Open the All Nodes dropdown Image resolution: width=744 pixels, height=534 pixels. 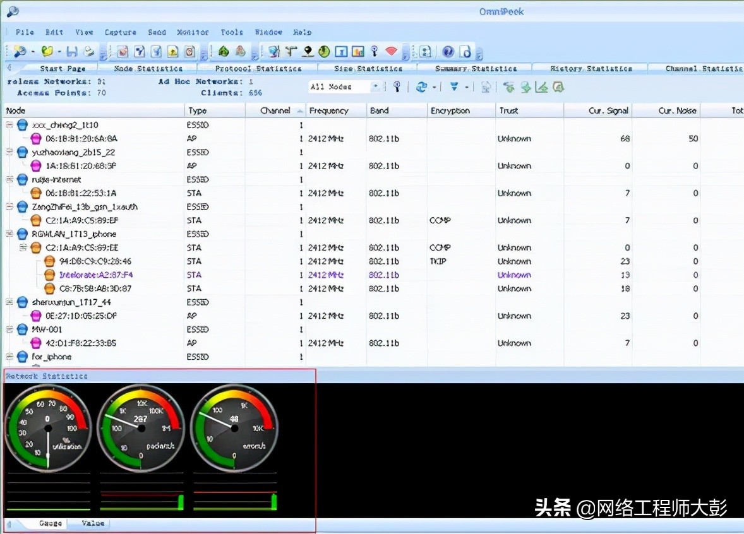coord(375,87)
